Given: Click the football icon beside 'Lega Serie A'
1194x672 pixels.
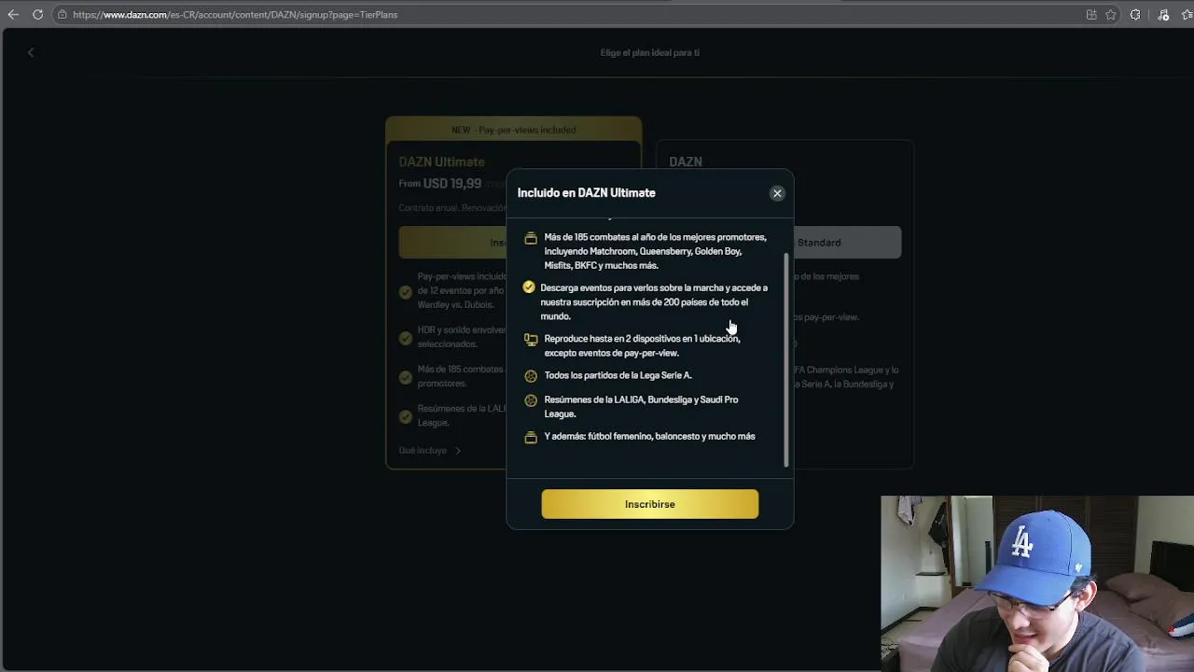Looking at the screenshot, I should coord(531,376).
